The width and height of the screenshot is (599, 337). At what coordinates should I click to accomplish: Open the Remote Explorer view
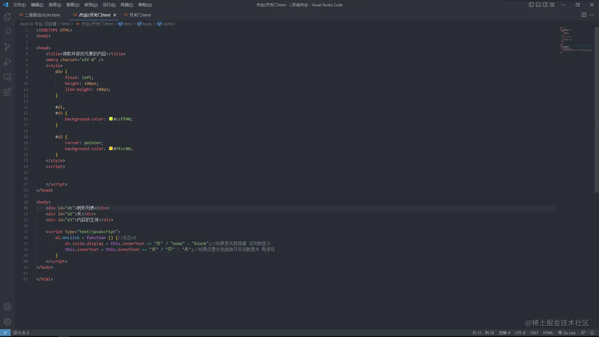8,77
